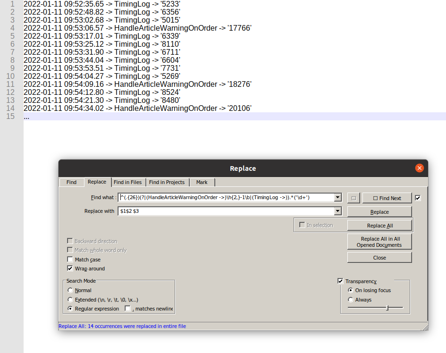The height and width of the screenshot is (353, 446).
Task: Open the Find in Files tab
Action: pos(128,182)
